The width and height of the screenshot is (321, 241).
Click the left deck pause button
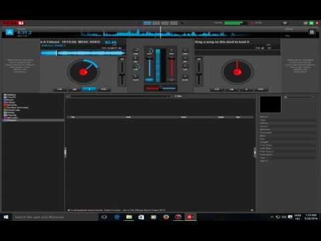74,89
